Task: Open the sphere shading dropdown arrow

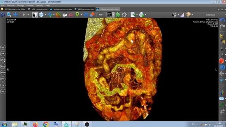Action: pos(178,15)
